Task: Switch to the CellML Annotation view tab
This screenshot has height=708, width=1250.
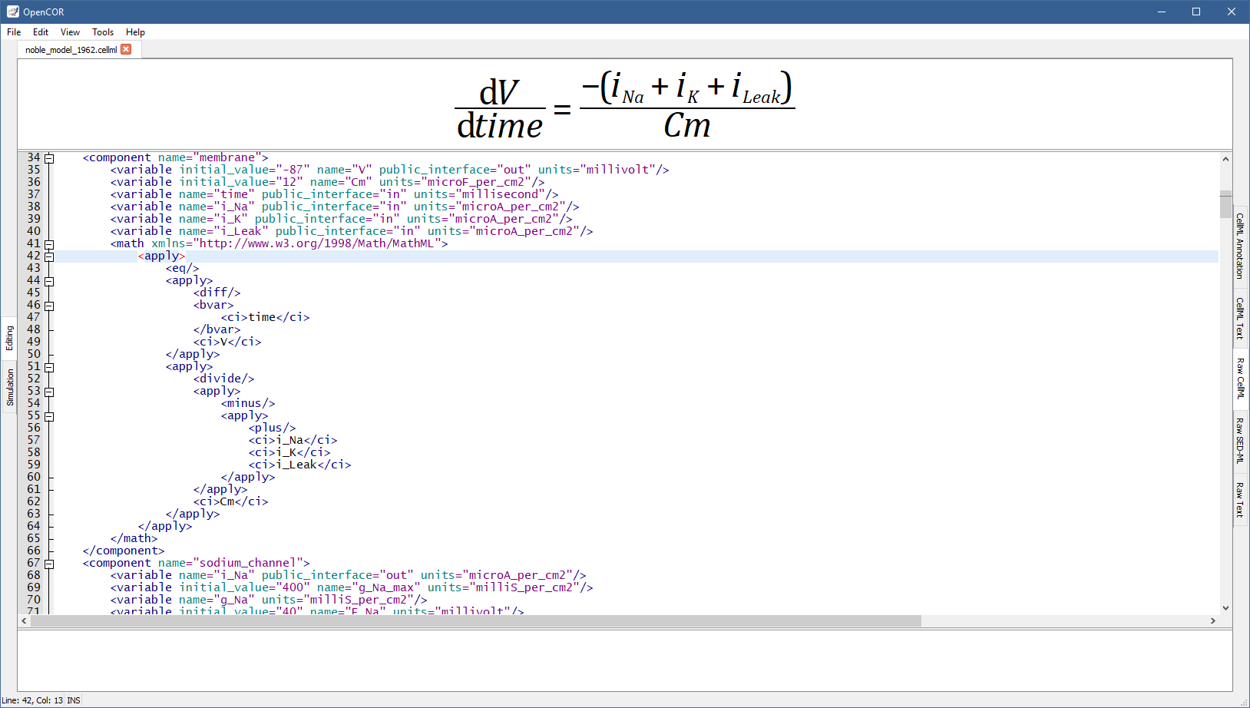Action: [1239, 246]
